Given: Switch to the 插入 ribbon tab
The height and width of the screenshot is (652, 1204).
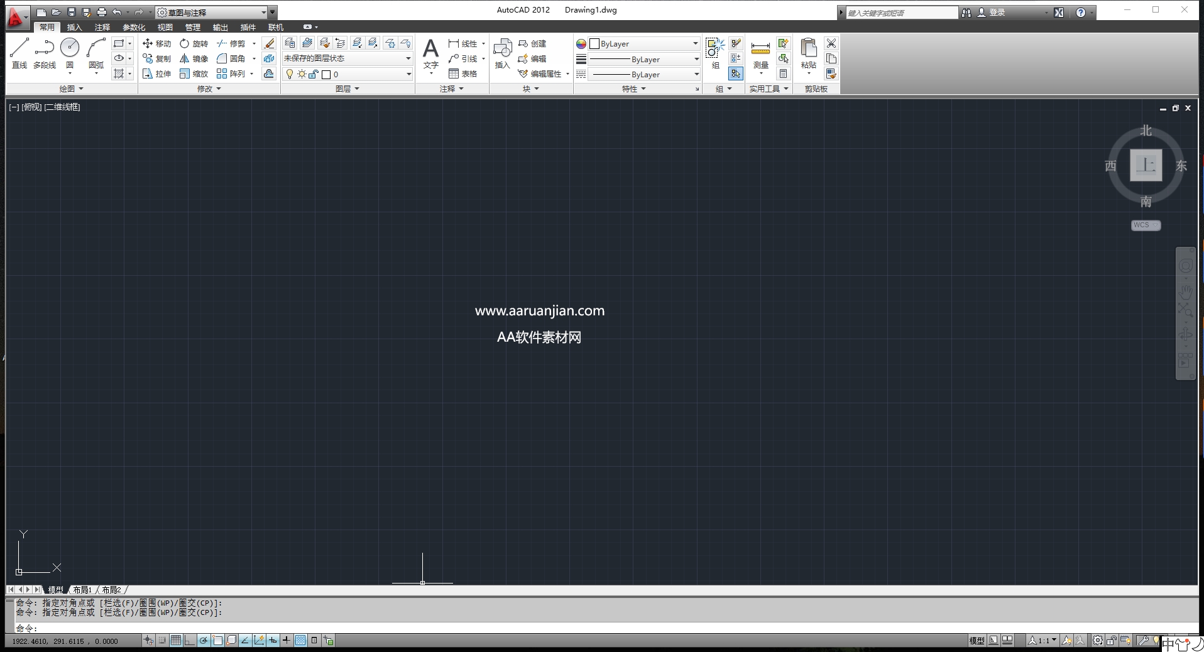Looking at the screenshot, I should pos(74,27).
